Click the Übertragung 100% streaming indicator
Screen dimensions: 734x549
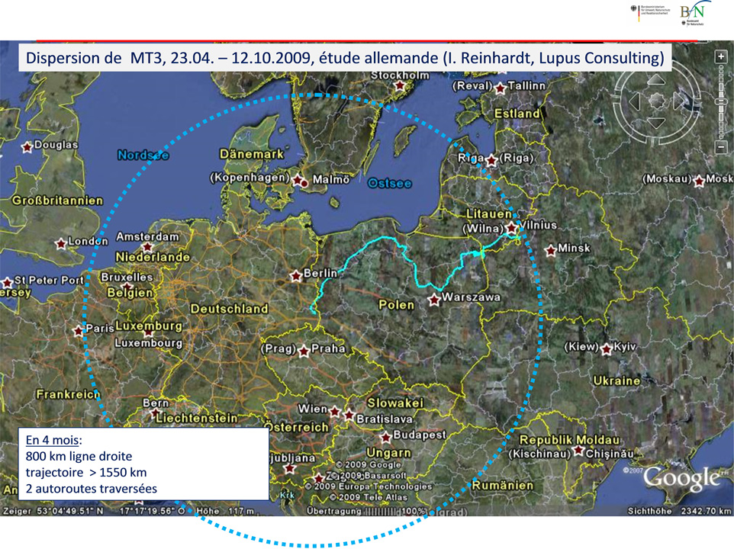pyautogui.click(x=366, y=511)
